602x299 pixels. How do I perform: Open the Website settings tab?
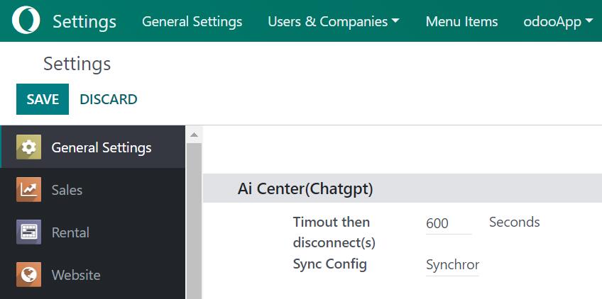pyautogui.click(x=76, y=275)
